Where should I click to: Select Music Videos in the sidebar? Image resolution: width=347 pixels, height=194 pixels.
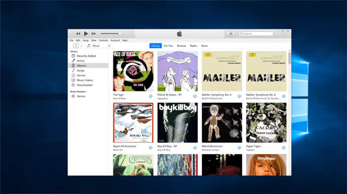click(x=88, y=80)
